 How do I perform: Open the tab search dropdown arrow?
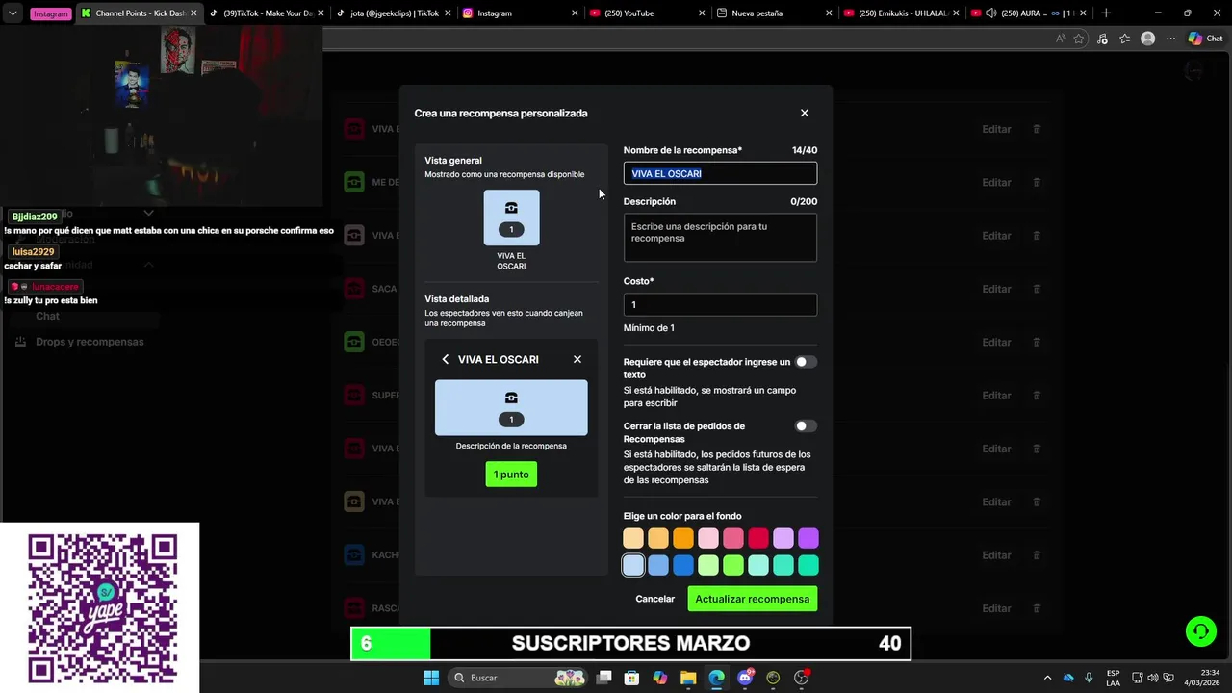point(13,13)
